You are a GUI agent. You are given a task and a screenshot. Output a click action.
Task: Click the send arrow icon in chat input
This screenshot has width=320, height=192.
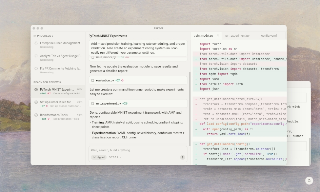coord(182,157)
